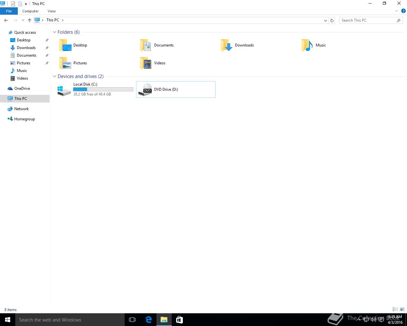Open the Pictures folder icon
This screenshot has height=326, width=407.
[65, 63]
